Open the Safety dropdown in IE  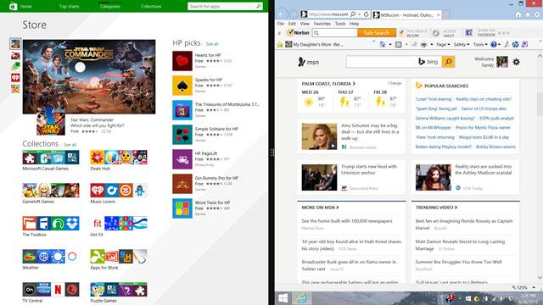[462, 45]
